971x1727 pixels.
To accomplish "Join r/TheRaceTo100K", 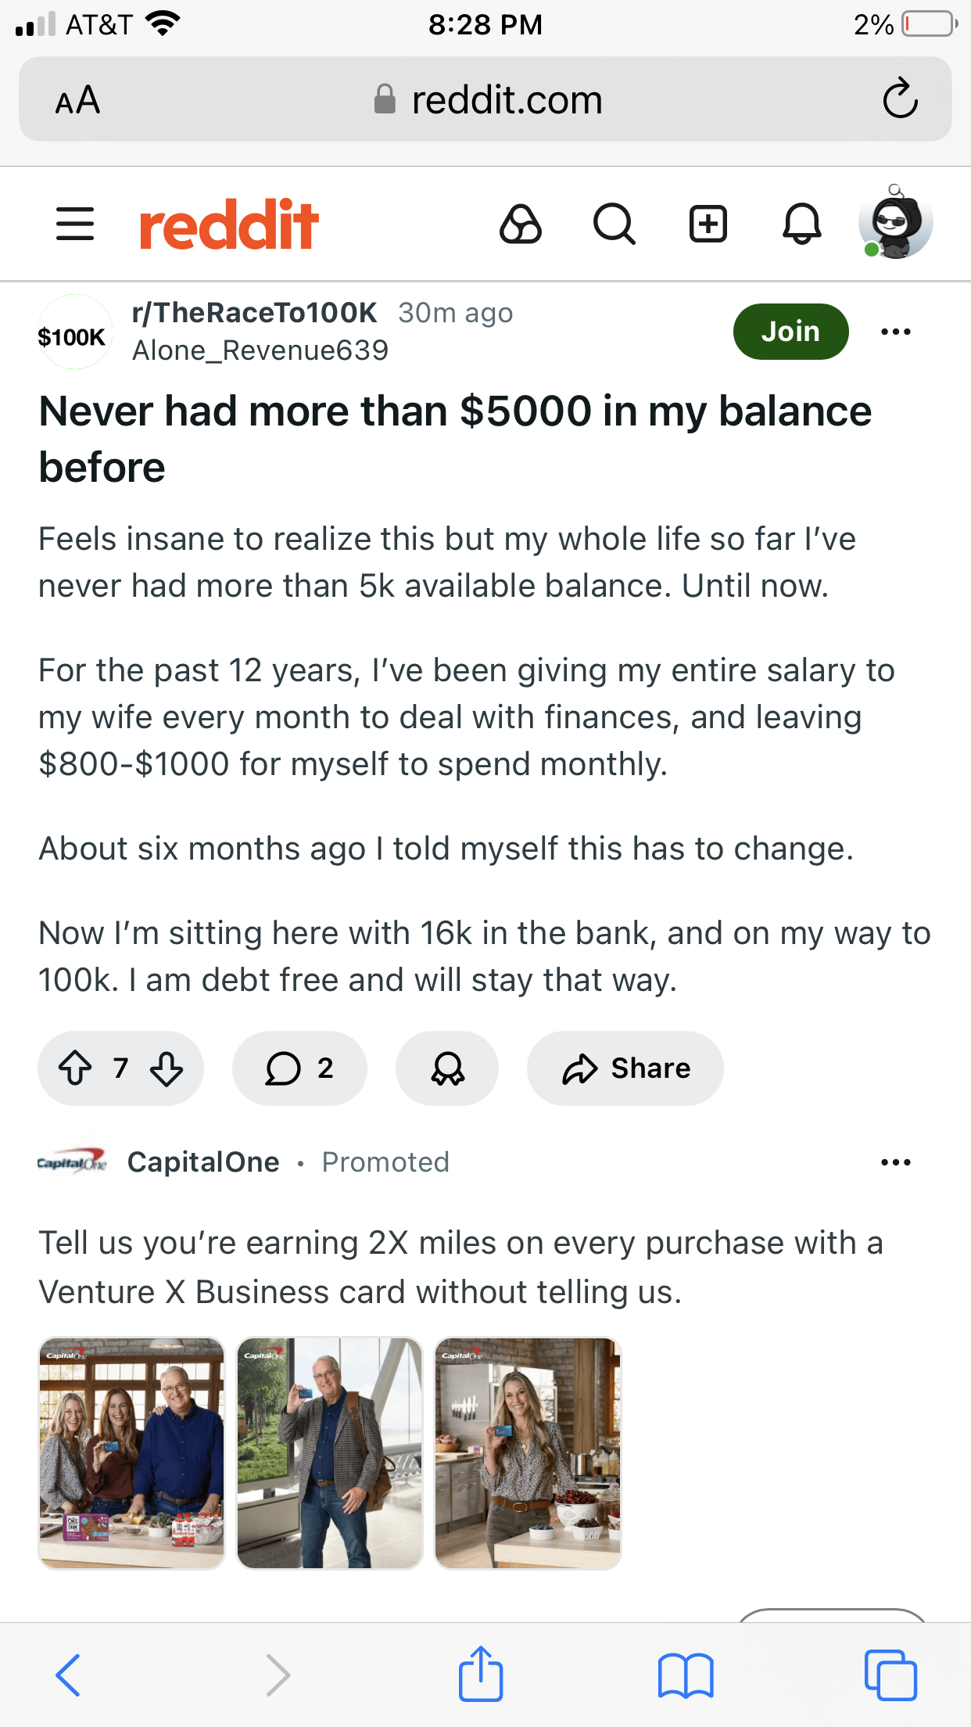I will coord(790,332).
